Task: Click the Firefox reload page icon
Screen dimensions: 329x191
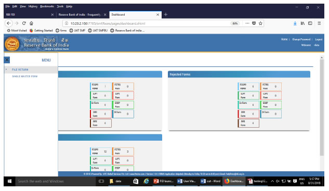Action: click(x=24, y=23)
